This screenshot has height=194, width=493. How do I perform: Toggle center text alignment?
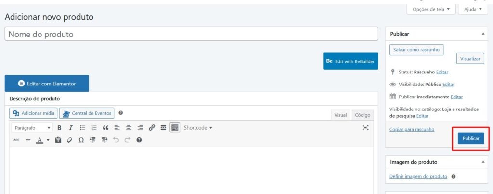pyautogui.click(x=129, y=128)
